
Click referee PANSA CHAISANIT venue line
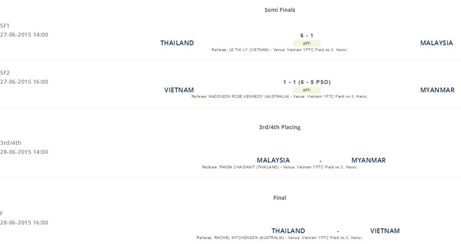coord(279,167)
